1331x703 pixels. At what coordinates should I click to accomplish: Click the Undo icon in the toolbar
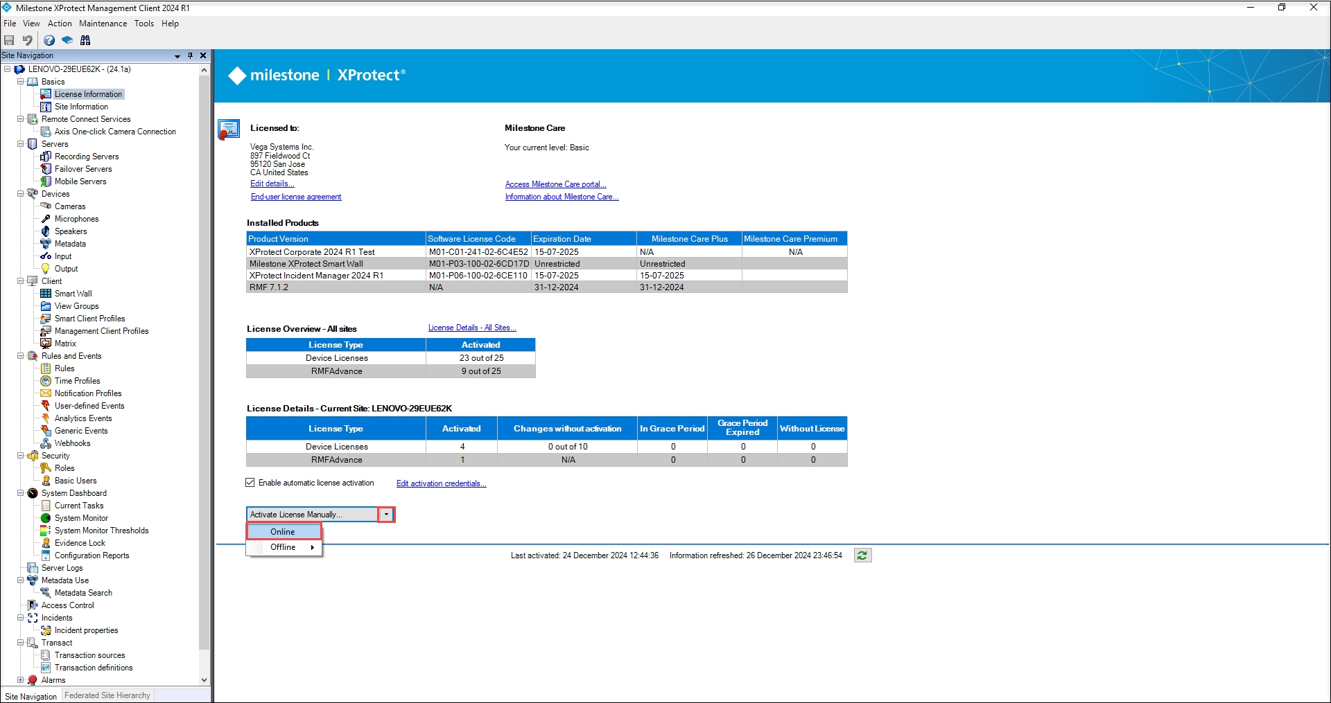click(27, 40)
